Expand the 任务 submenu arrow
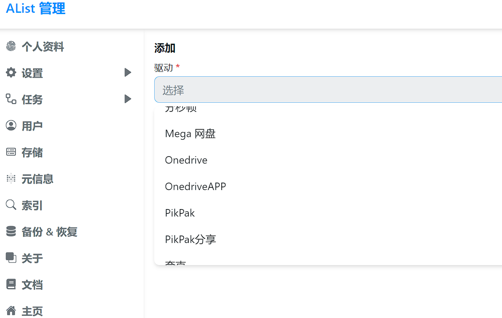This screenshot has height=318, width=502. (128, 99)
